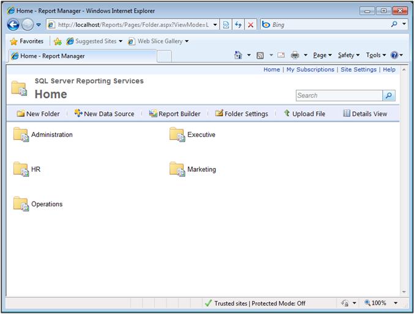Click scrollbar down arrow on page
The height and width of the screenshot is (314, 415).
click(x=404, y=292)
